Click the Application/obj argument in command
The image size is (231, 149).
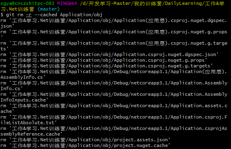pos(81,15)
